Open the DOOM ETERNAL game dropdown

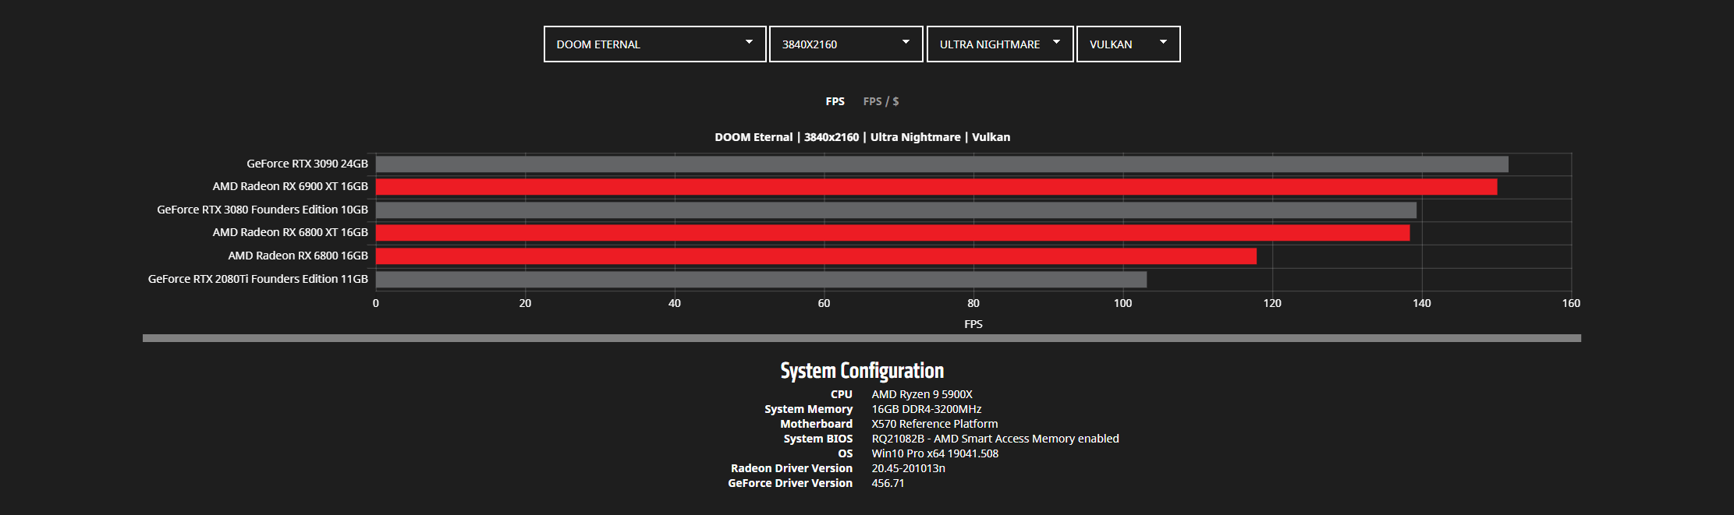654,44
